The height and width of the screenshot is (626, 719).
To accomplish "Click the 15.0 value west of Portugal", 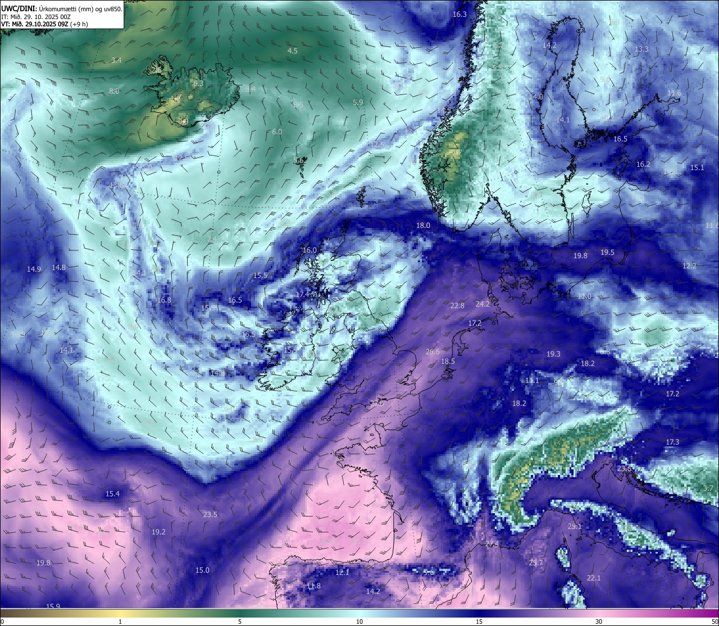I will (x=202, y=570).
